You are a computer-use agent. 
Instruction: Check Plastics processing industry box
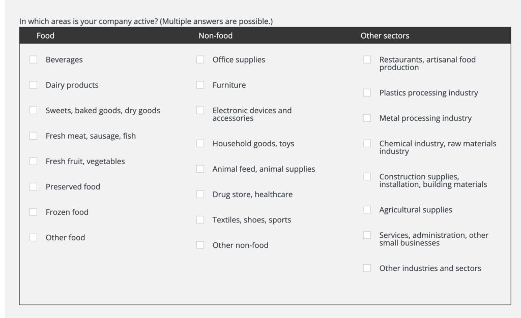coord(367,92)
